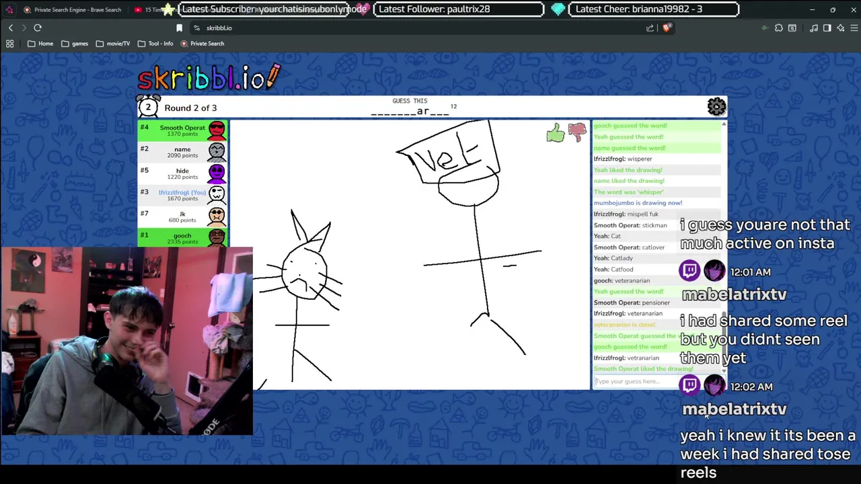Like the drawing with thumbs up
Screen dimensions: 861x484
[556, 133]
